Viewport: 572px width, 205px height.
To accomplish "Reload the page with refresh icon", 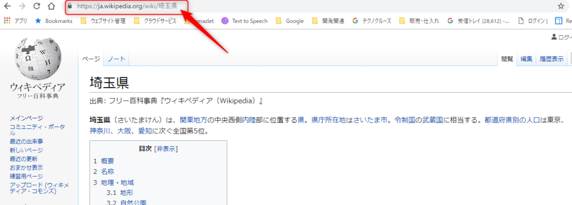I will coord(36,6).
